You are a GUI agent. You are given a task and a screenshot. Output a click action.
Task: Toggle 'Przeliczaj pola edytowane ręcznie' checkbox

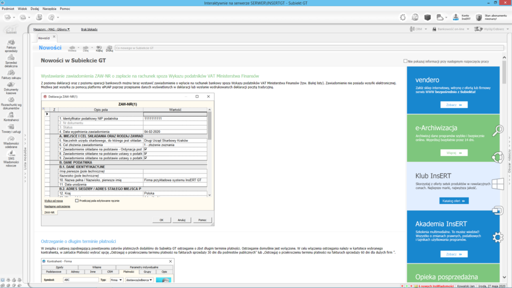(x=76, y=201)
